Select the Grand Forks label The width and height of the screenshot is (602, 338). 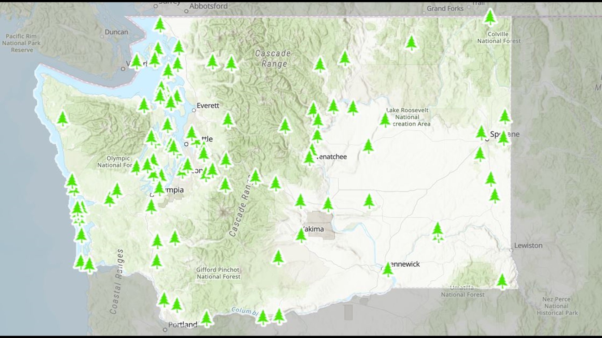pyautogui.click(x=445, y=8)
